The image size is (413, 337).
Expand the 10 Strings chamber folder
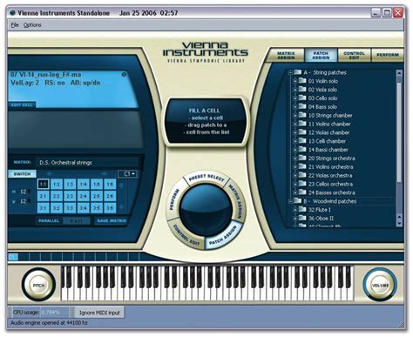295,116
